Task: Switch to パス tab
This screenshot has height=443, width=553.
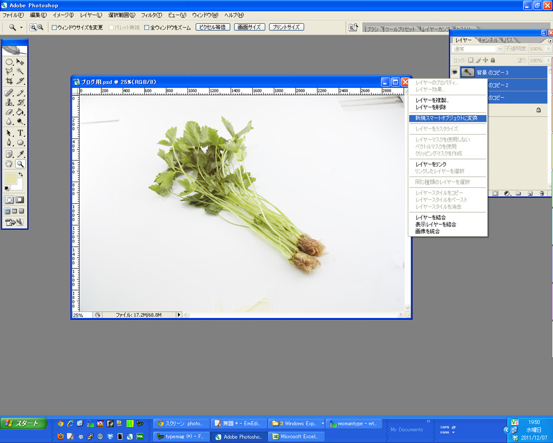Action: (508, 40)
